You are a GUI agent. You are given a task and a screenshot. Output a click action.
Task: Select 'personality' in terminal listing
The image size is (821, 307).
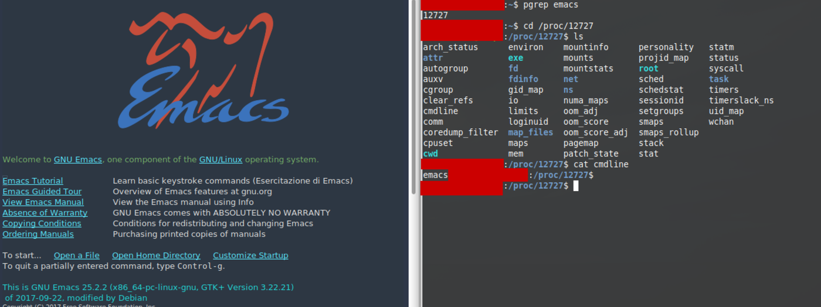pos(666,47)
